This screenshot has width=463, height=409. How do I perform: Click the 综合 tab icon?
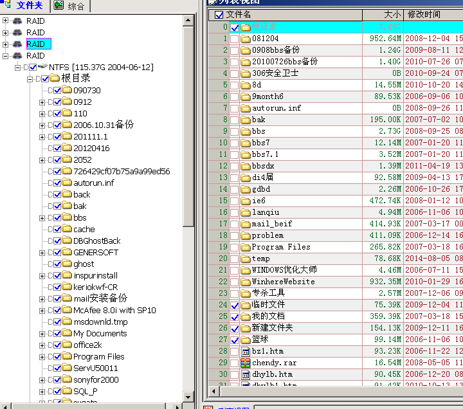[59, 6]
